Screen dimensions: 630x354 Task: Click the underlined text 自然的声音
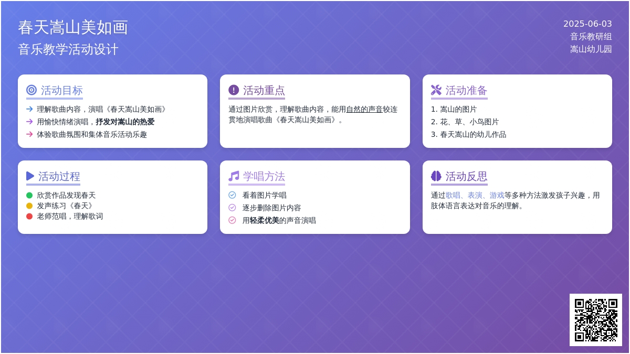(364, 109)
